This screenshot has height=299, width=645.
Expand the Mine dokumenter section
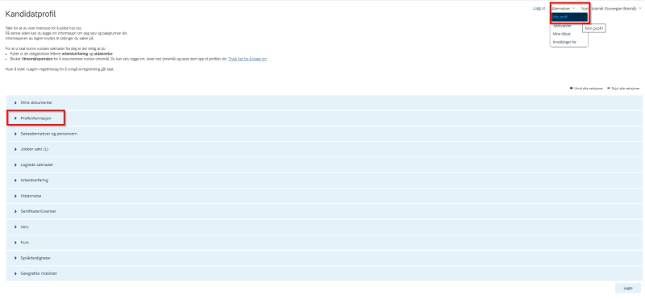[324, 103]
